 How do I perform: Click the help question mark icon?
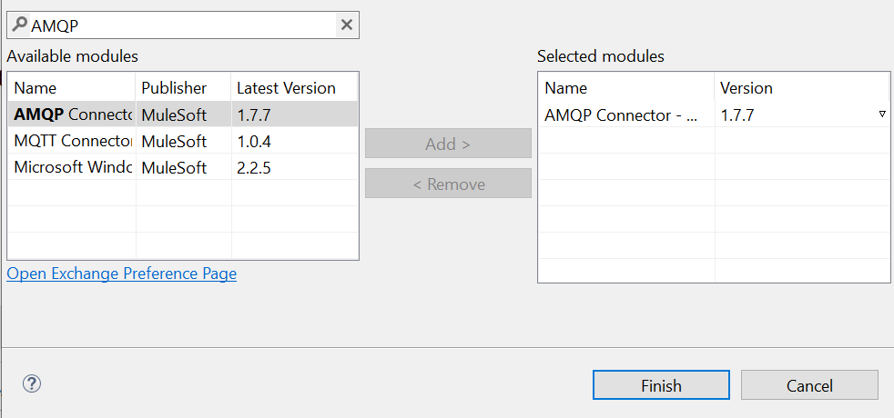pos(32,384)
